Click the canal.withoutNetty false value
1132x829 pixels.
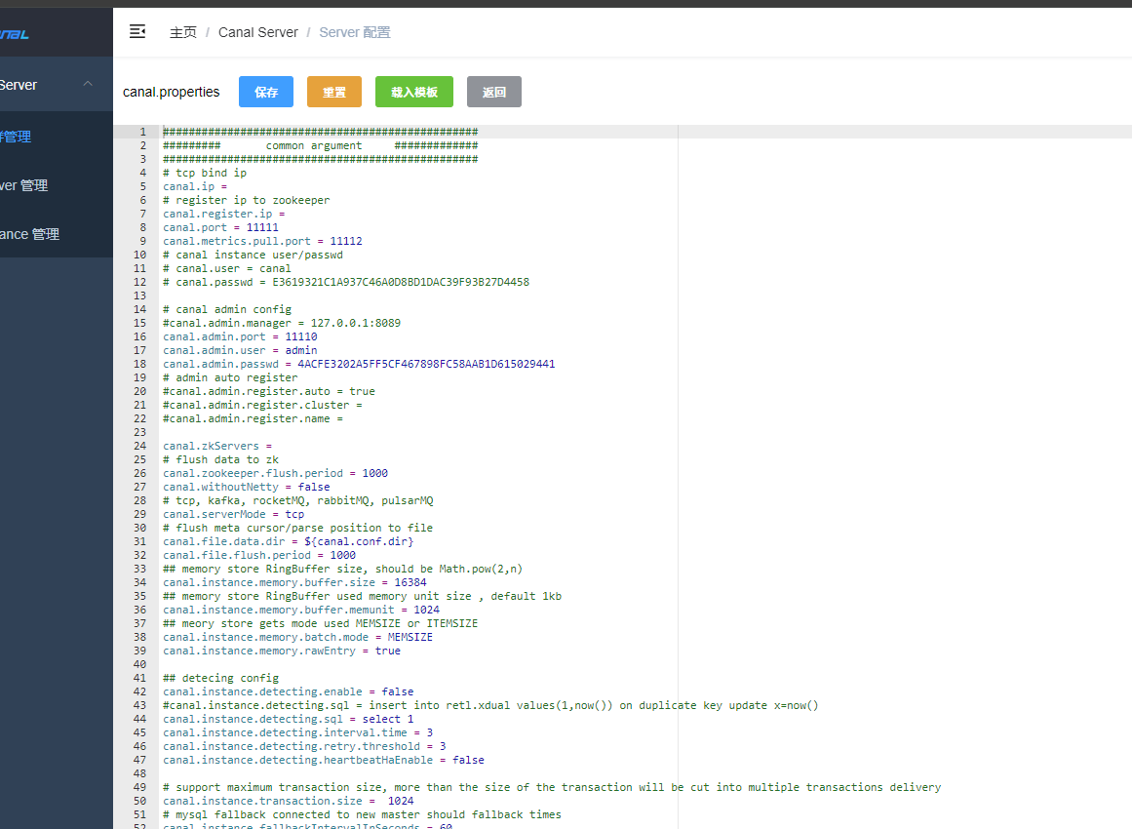[313, 488]
